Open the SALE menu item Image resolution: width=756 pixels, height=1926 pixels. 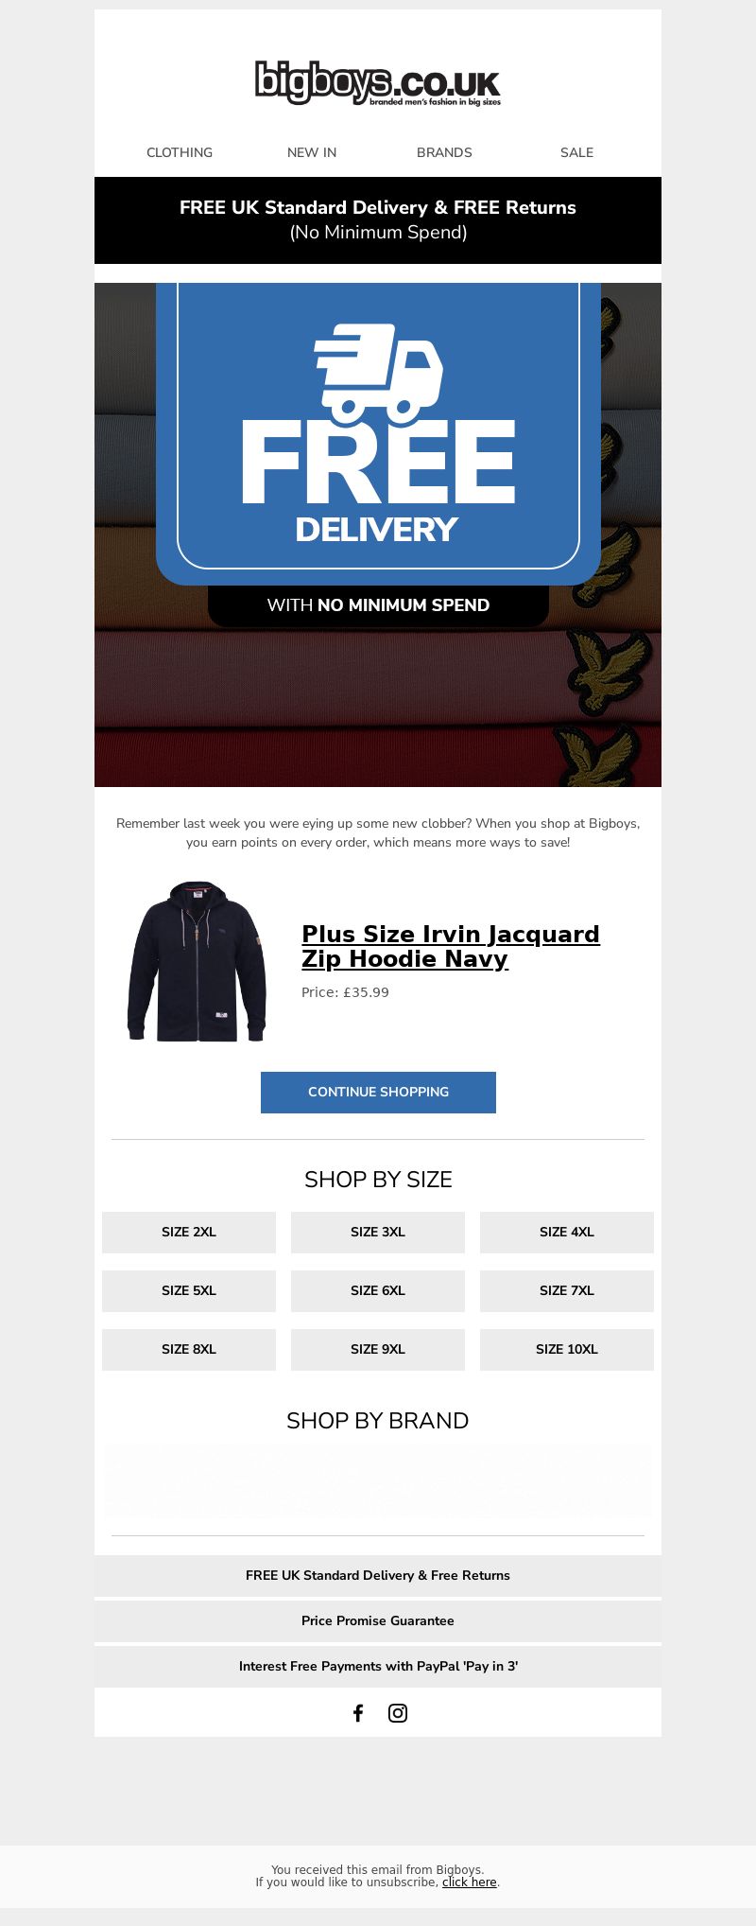[x=576, y=152]
